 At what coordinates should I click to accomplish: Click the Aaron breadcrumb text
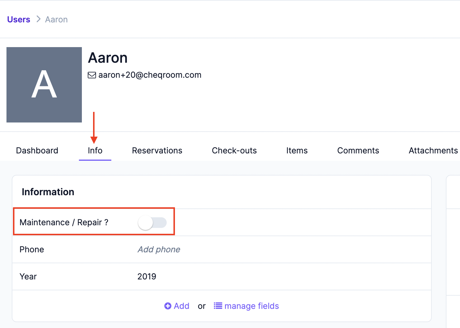click(56, 19)
